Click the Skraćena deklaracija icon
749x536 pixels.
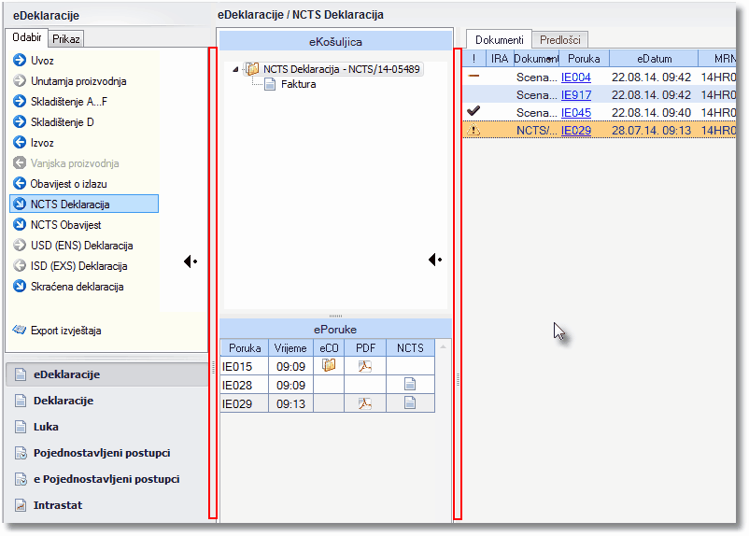pos(20,286)
